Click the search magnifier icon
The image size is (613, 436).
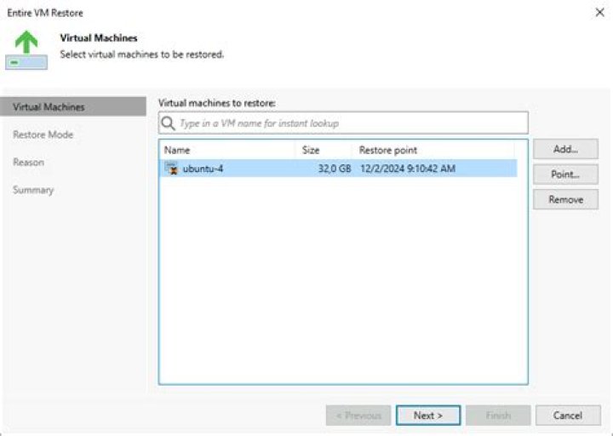coord(168,123)
